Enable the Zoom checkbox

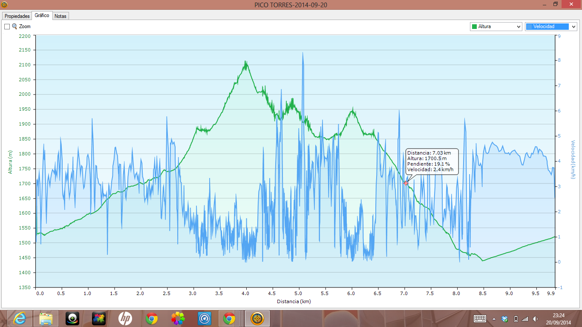(7, 26)
